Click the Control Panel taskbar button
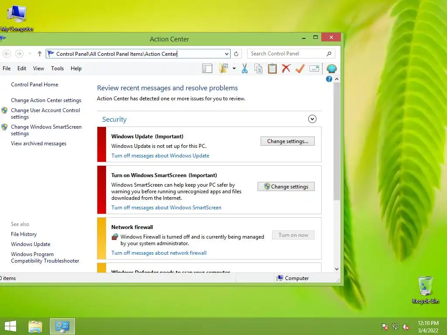Viewport: 447px width, 335px height. coord(62,326)
